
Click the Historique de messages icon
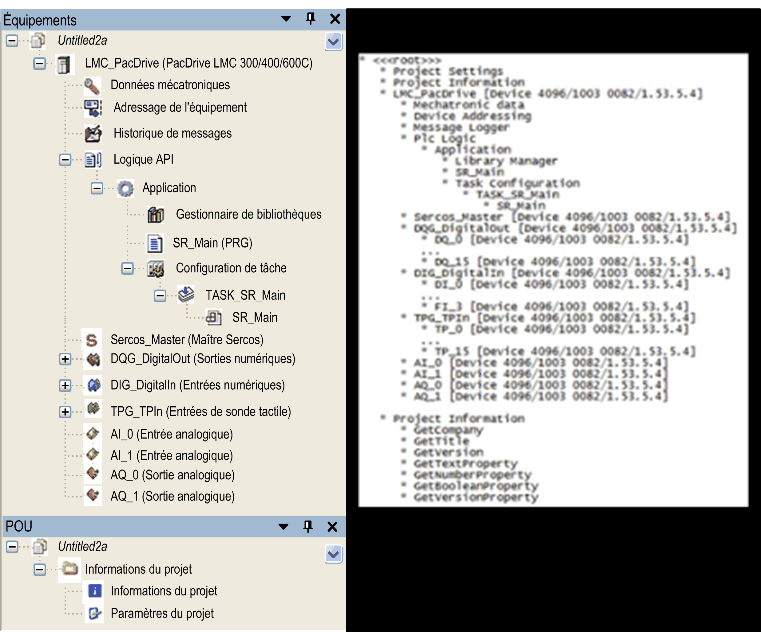pyautogui.click(x=93, y=134)
